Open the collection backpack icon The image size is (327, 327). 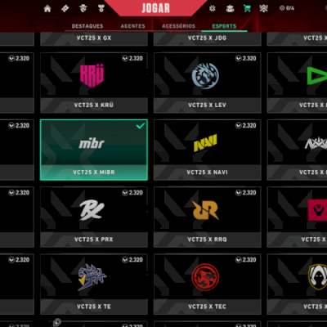point(230,8)
